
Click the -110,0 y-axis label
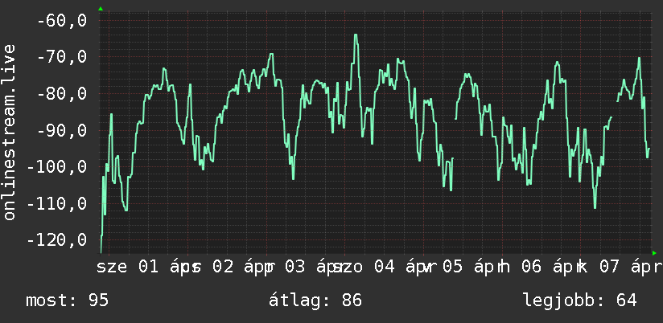[x=57, y=203]
